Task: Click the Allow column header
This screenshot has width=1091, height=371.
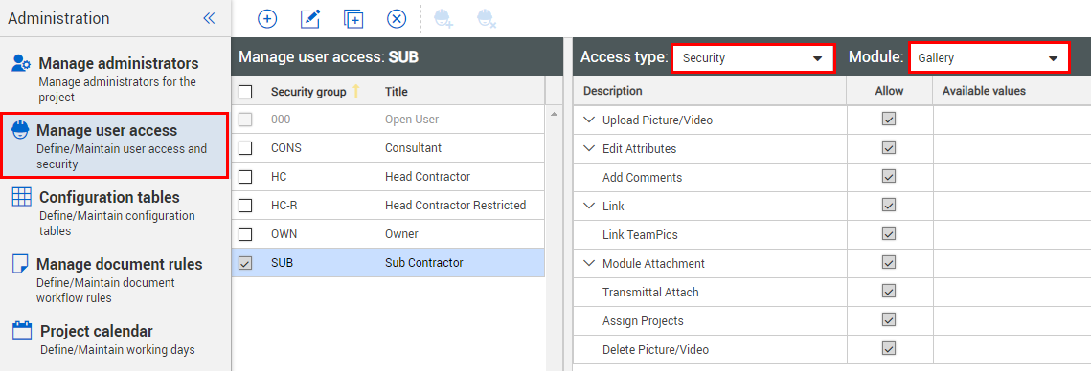Action: tap(889, 91)
